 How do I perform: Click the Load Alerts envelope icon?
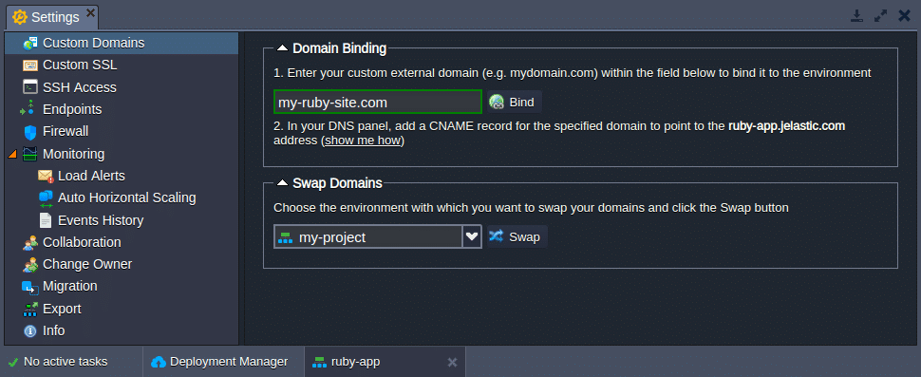tap(46, 177)
